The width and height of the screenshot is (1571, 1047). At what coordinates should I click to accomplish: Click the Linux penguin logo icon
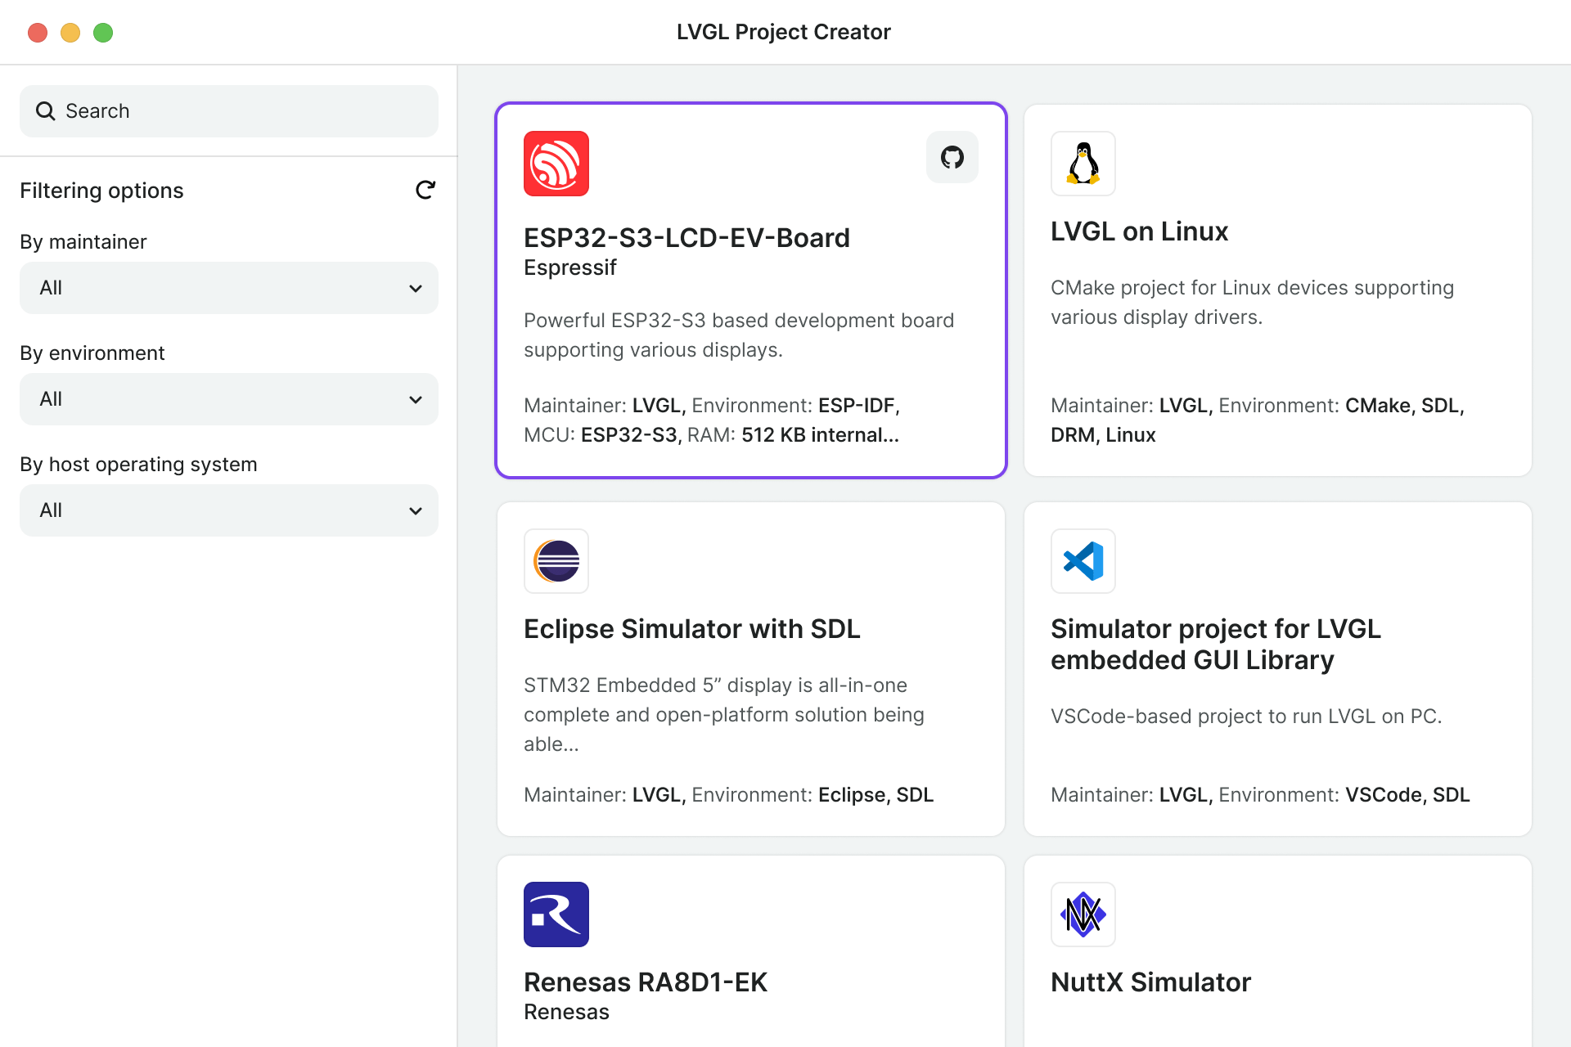[1083, 164]
